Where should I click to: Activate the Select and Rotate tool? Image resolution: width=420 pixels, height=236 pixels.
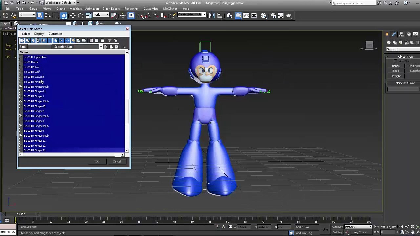coord(81,15)
